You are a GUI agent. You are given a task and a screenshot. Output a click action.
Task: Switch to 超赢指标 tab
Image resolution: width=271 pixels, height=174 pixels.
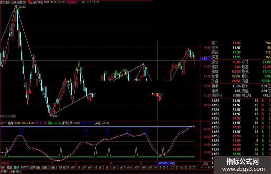(36, 167)
